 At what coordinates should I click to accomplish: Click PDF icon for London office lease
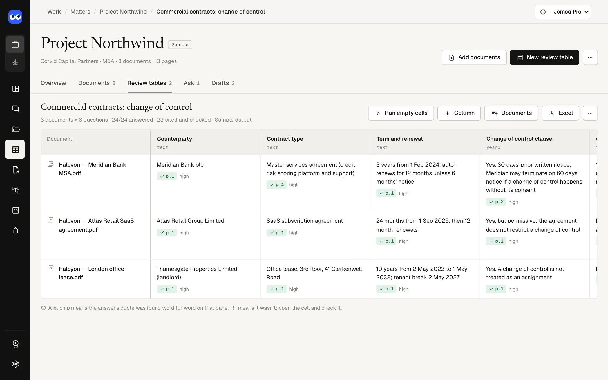(x=51, y=268)
